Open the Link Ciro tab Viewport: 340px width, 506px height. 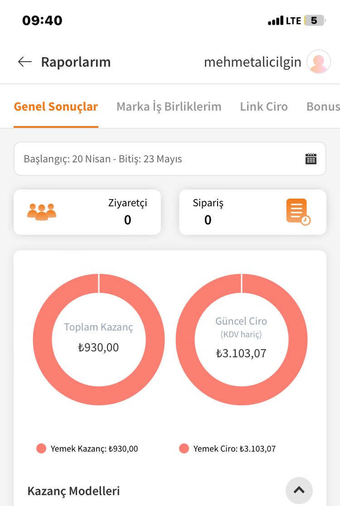coord(264,107)
